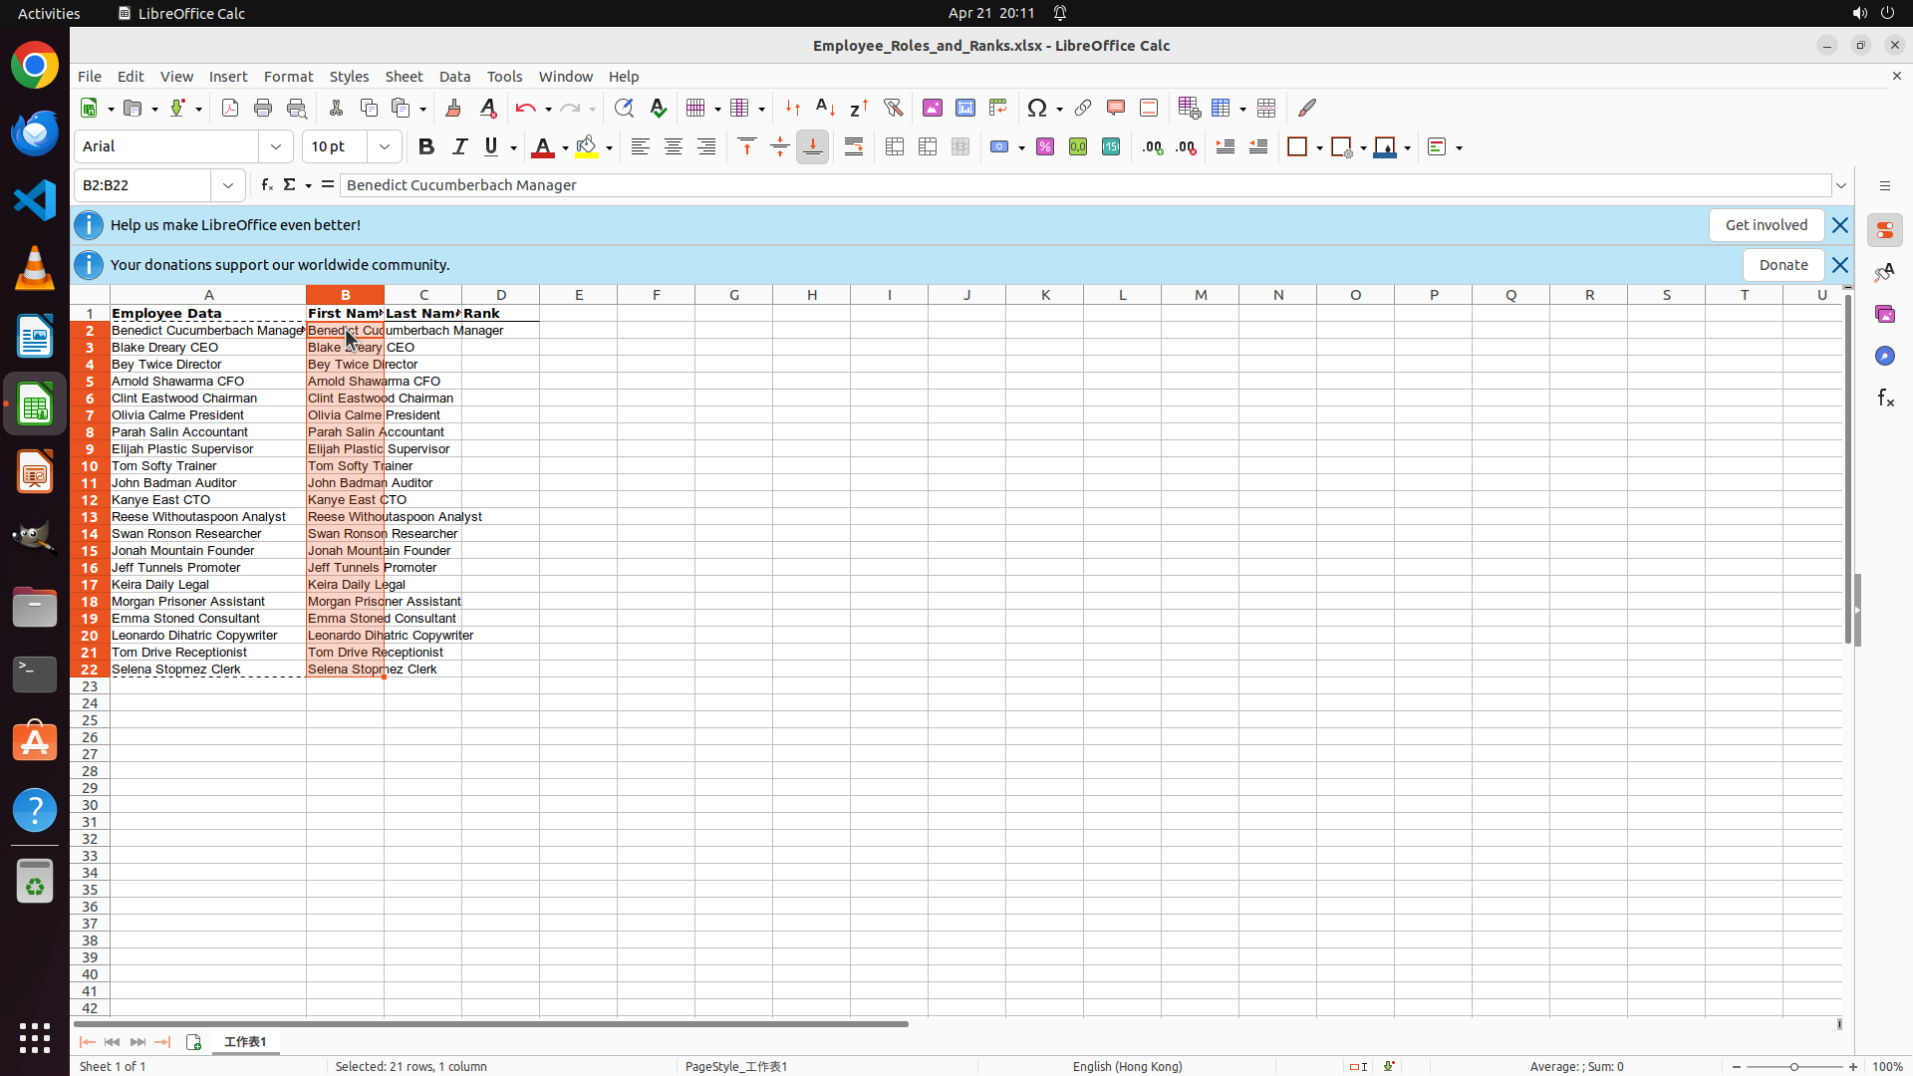Click the Sort Ascending icon
This screenshot has height=1076, width=1913.
click(x=825, y=108)
